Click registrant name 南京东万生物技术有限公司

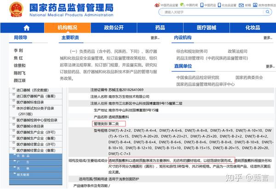(x=129, y=97)
